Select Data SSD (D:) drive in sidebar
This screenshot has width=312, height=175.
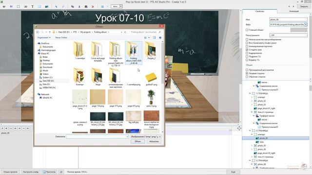[48, 81]
